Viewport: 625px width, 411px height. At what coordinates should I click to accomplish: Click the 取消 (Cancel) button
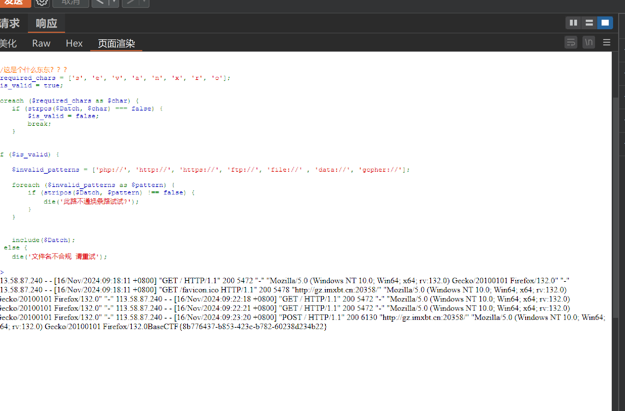click(x=71, y=3)
